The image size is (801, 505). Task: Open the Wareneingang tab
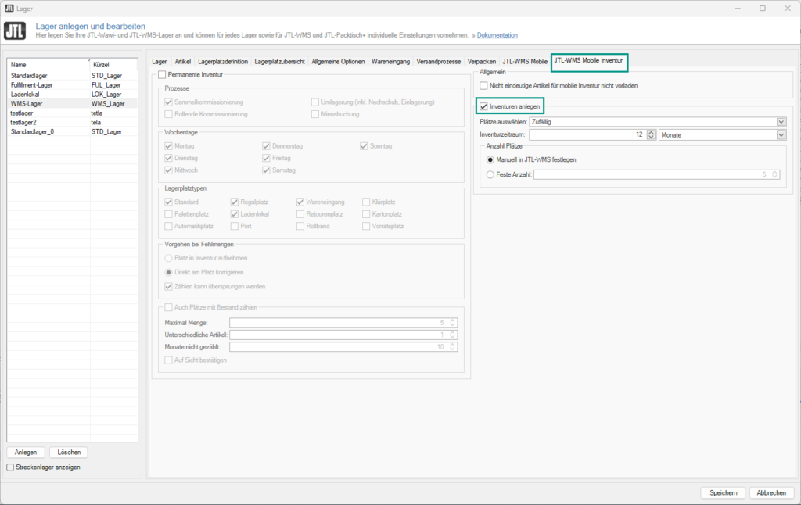[391, 61]
